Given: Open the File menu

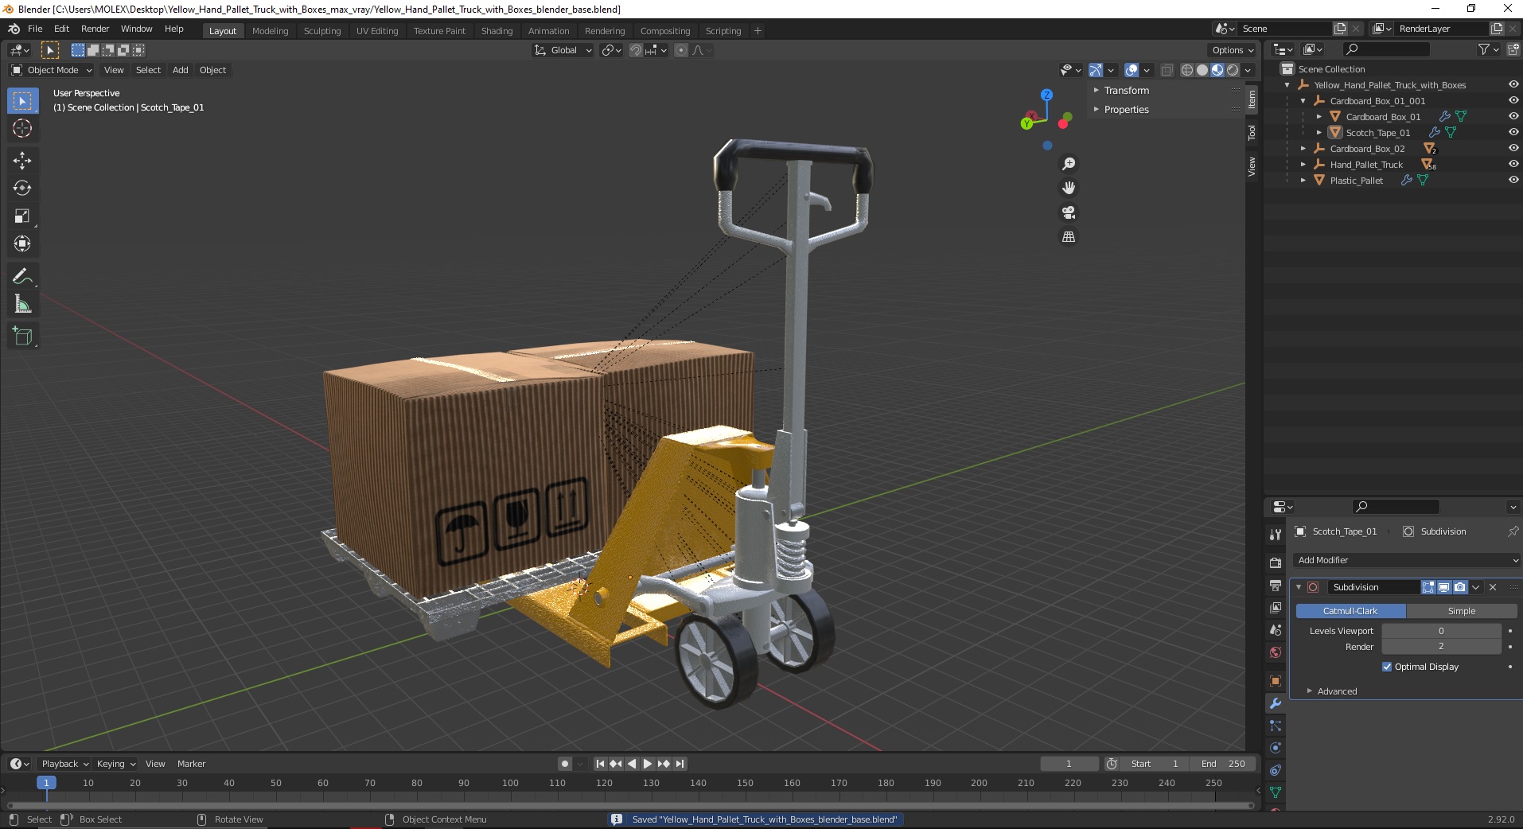Looking at the screenshot, I should [x=35, y=29].
